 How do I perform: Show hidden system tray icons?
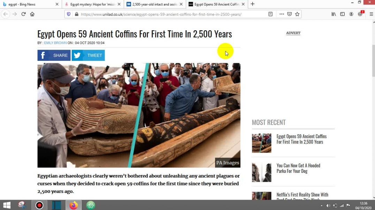321,206
